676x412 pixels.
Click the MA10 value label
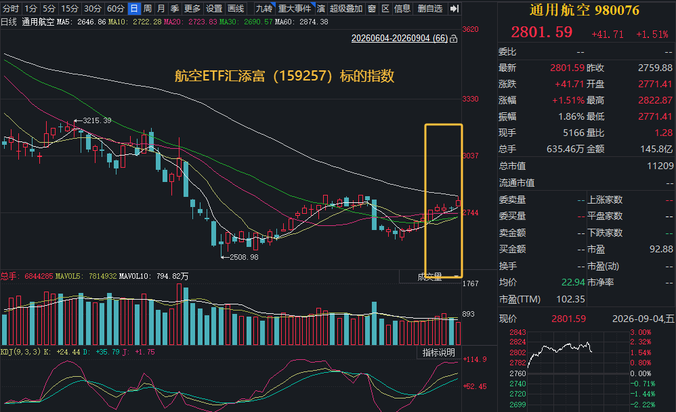click(135, 22)
